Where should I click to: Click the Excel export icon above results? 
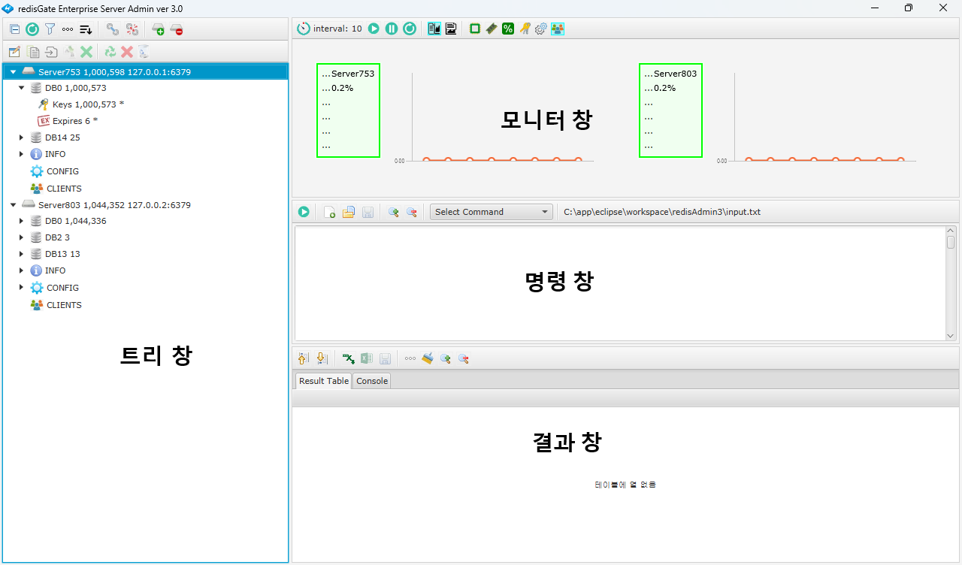pos(367,358)
